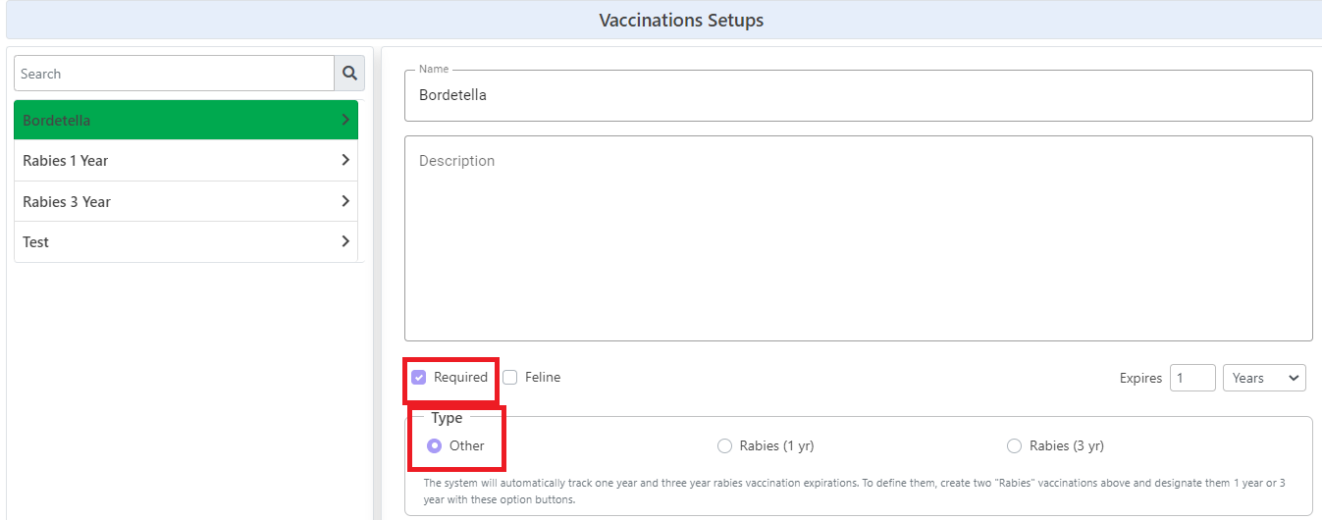Screen dimensions: 1322x520
Task: Click the chevron arrow beside Test
Action: (345, 241)
